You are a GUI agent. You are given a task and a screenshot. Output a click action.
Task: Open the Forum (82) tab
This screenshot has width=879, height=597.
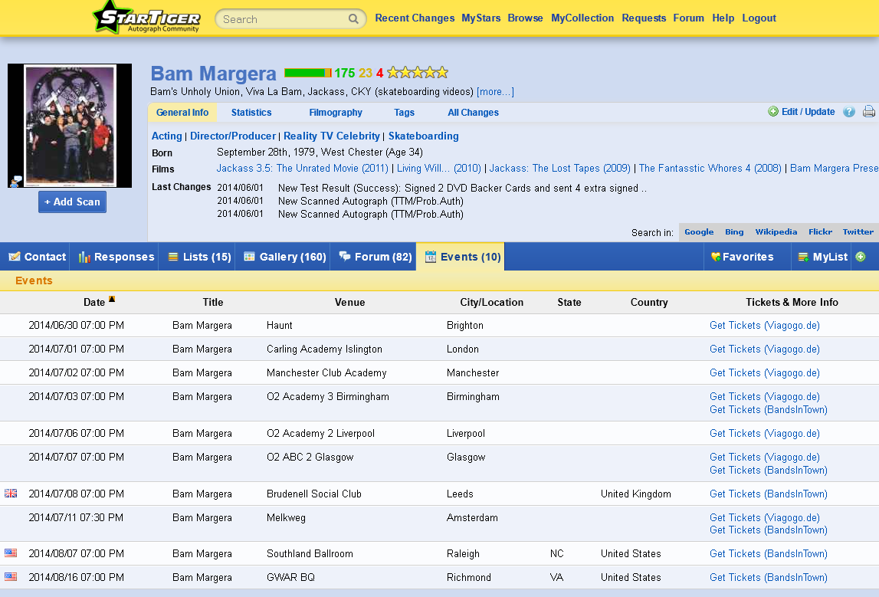[376, 257]
